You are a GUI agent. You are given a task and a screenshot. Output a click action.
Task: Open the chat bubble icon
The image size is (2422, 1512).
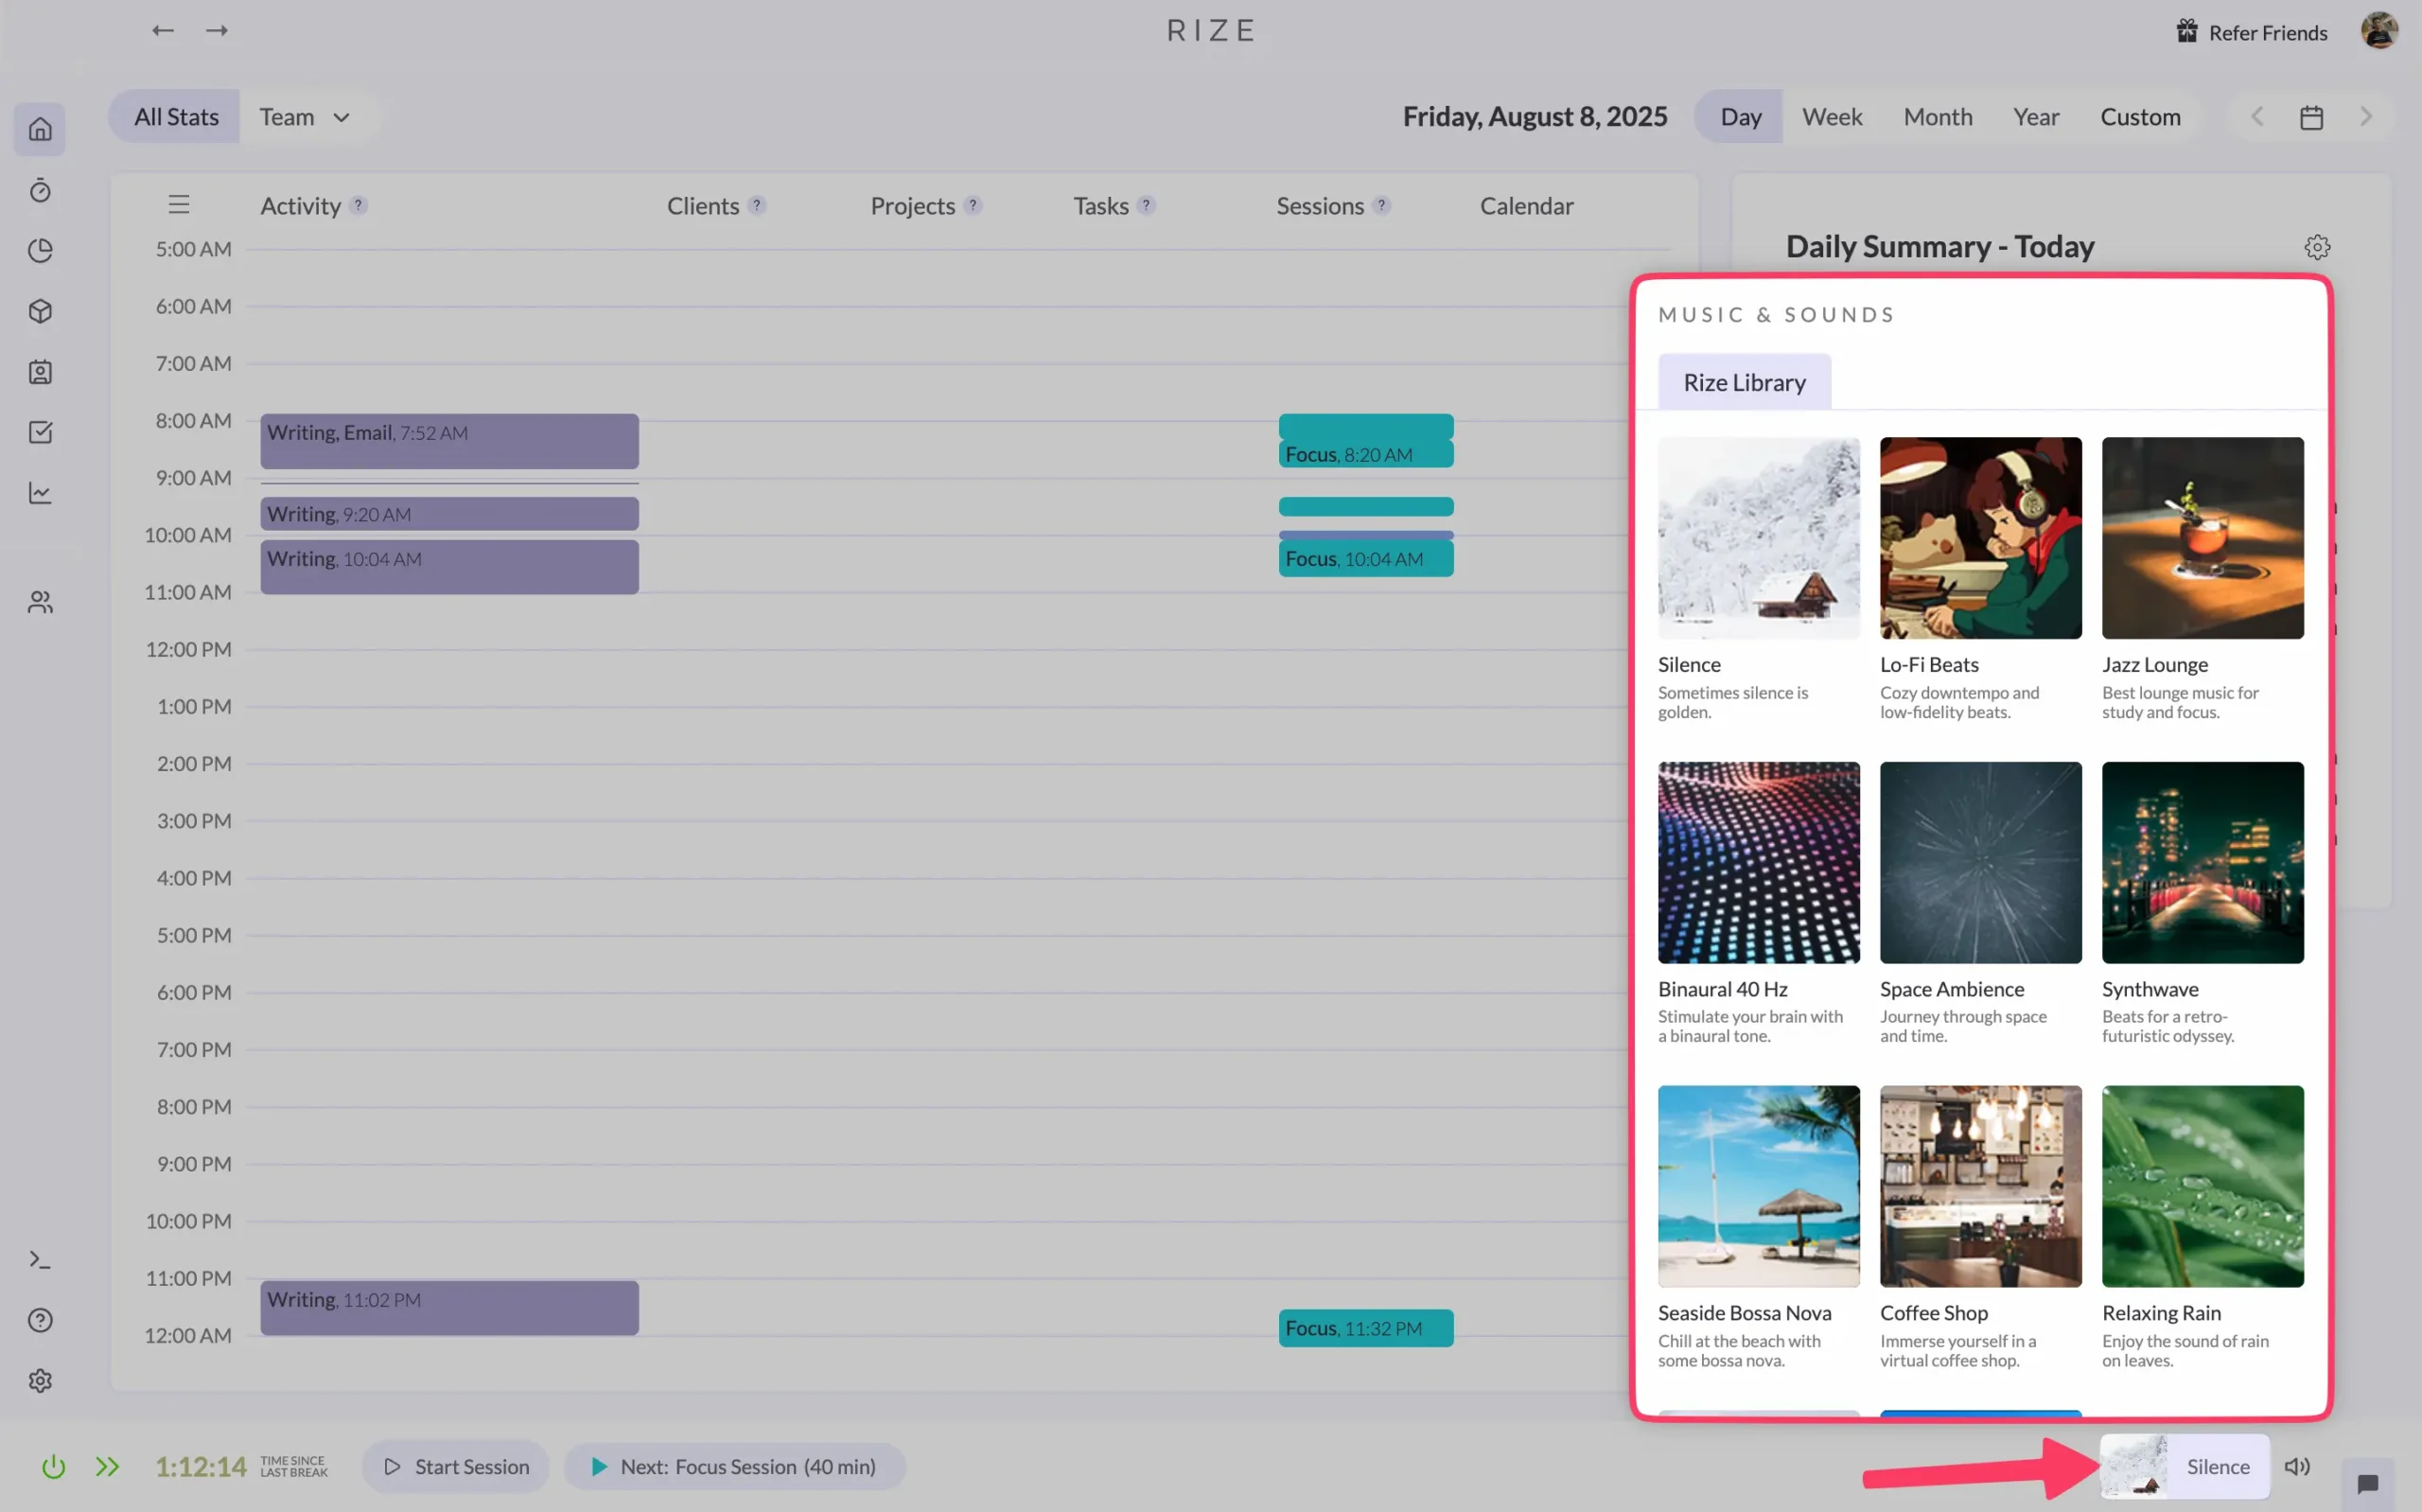pos(2366,1483)
